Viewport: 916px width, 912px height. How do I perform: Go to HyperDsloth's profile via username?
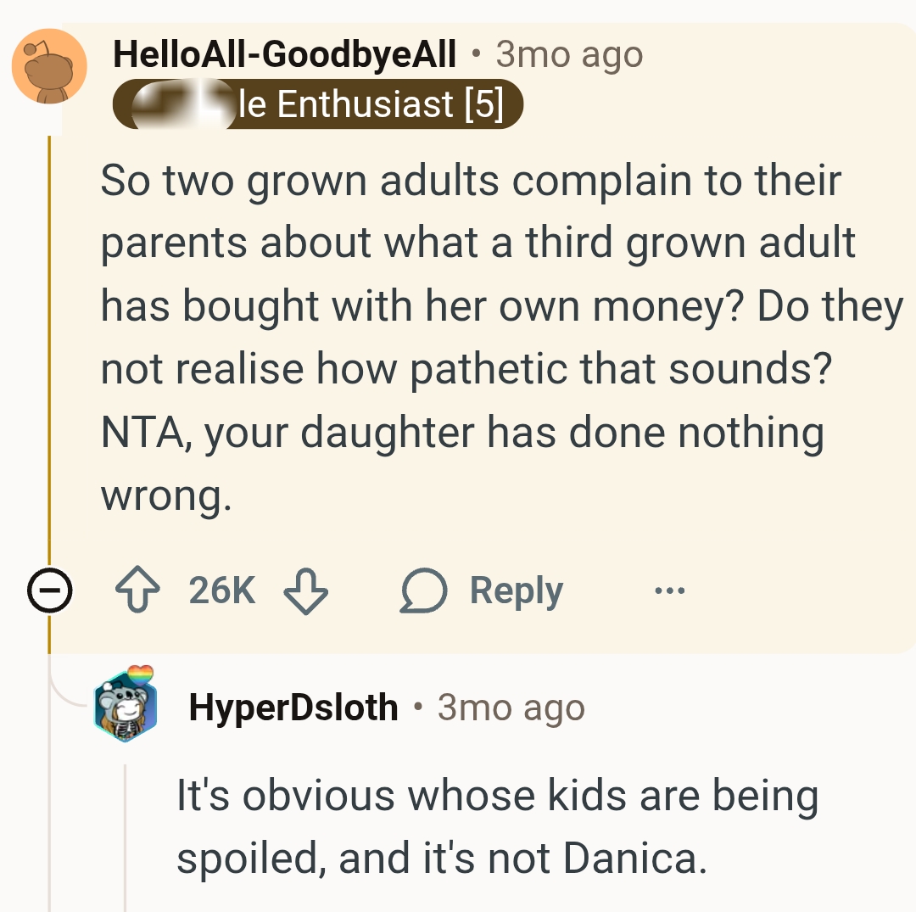point(293,708)
